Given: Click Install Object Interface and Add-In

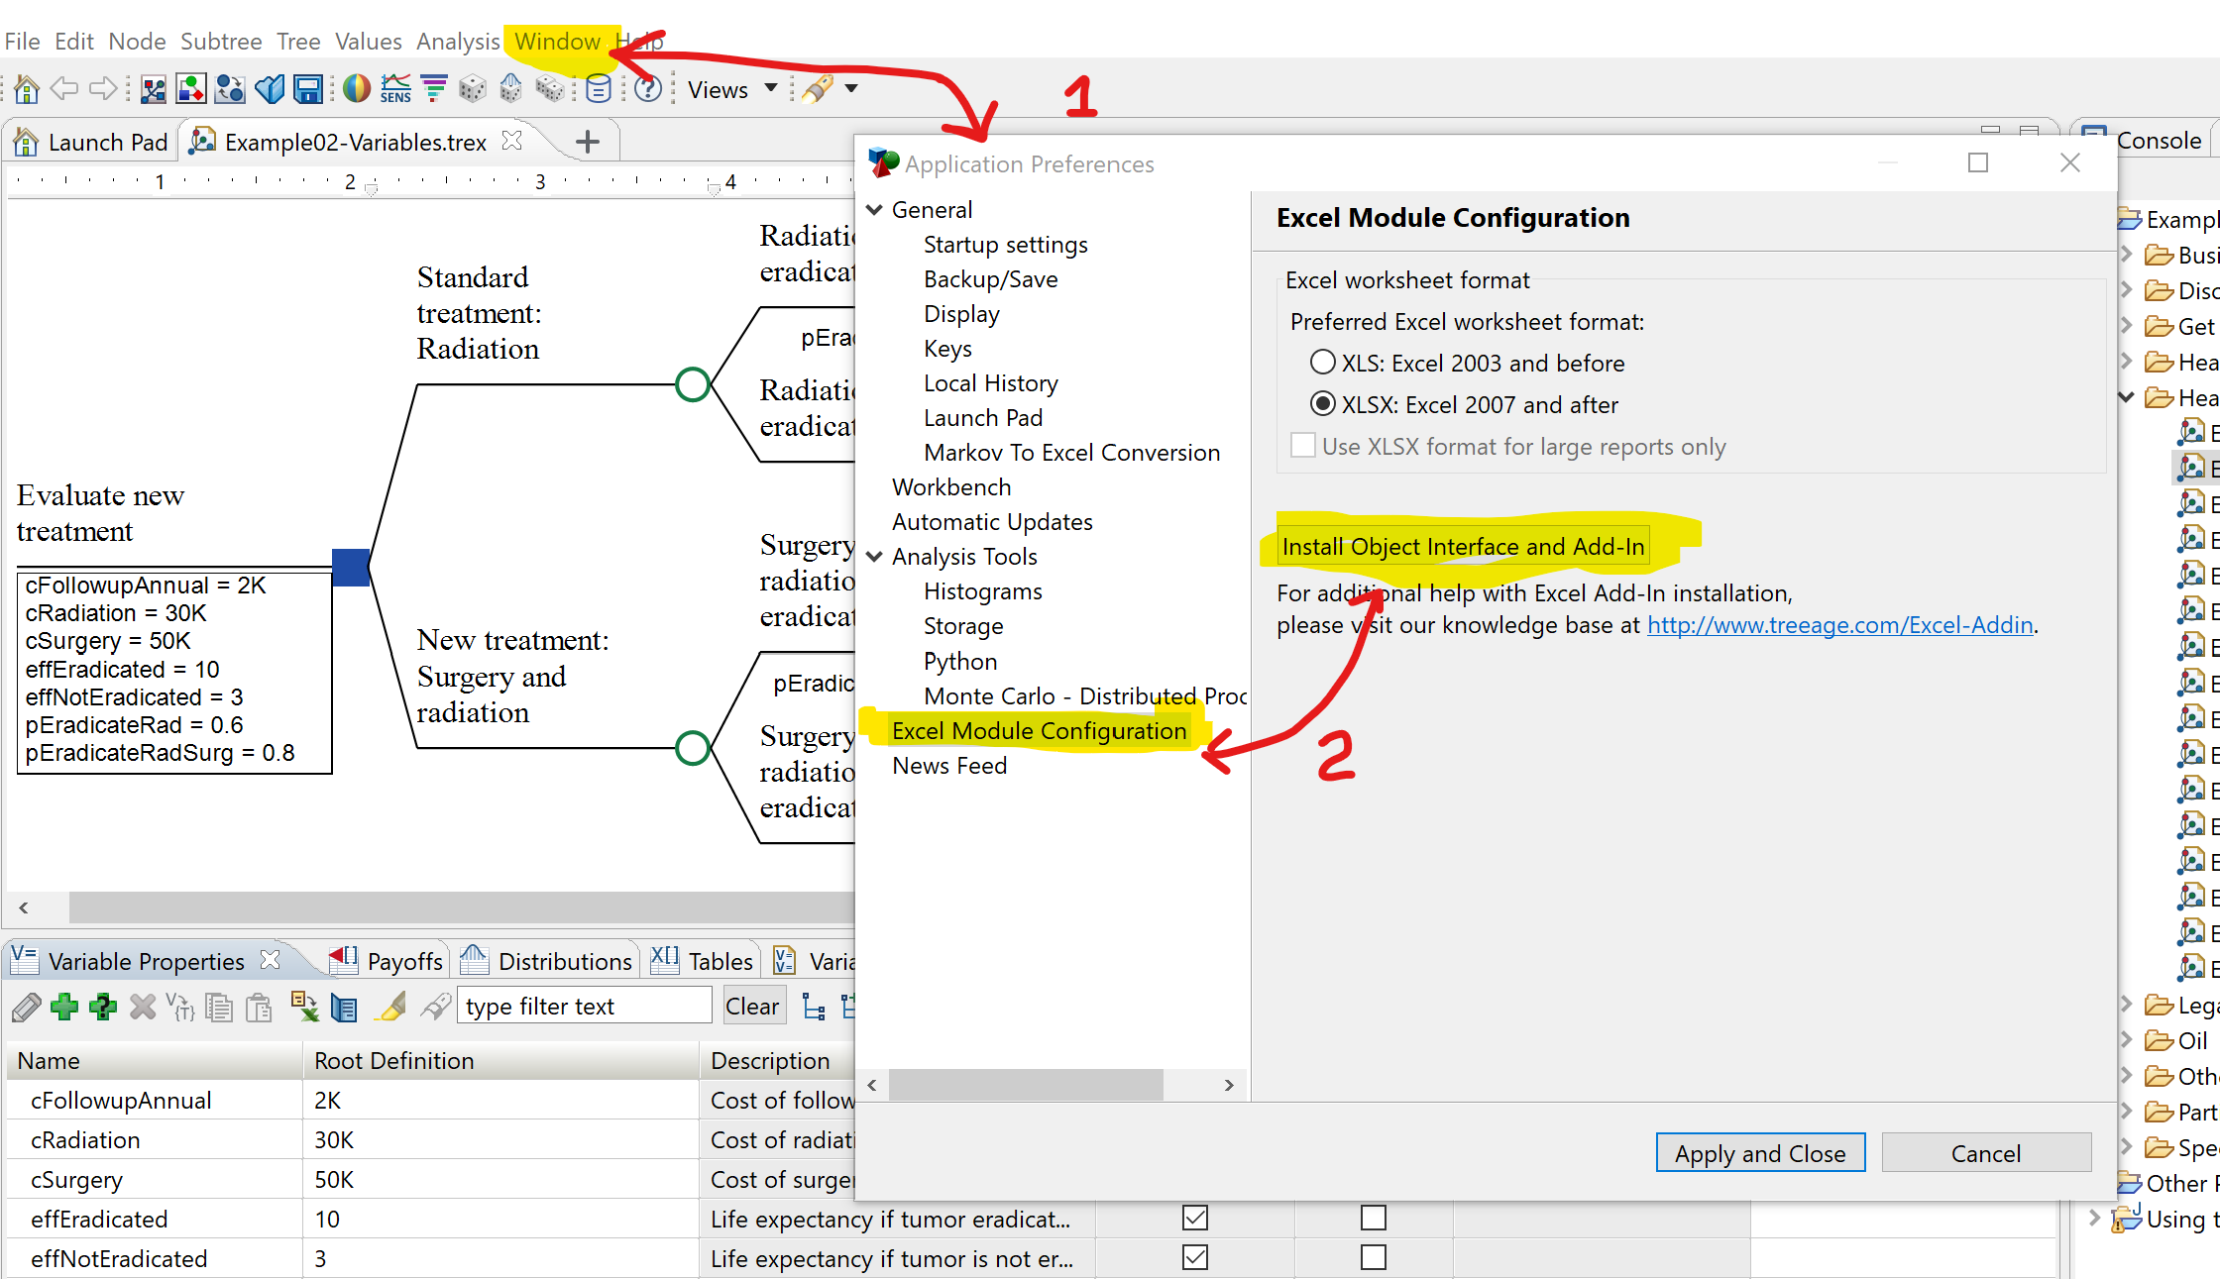Looking at the screenshot, I should [x=1463, y=546].
